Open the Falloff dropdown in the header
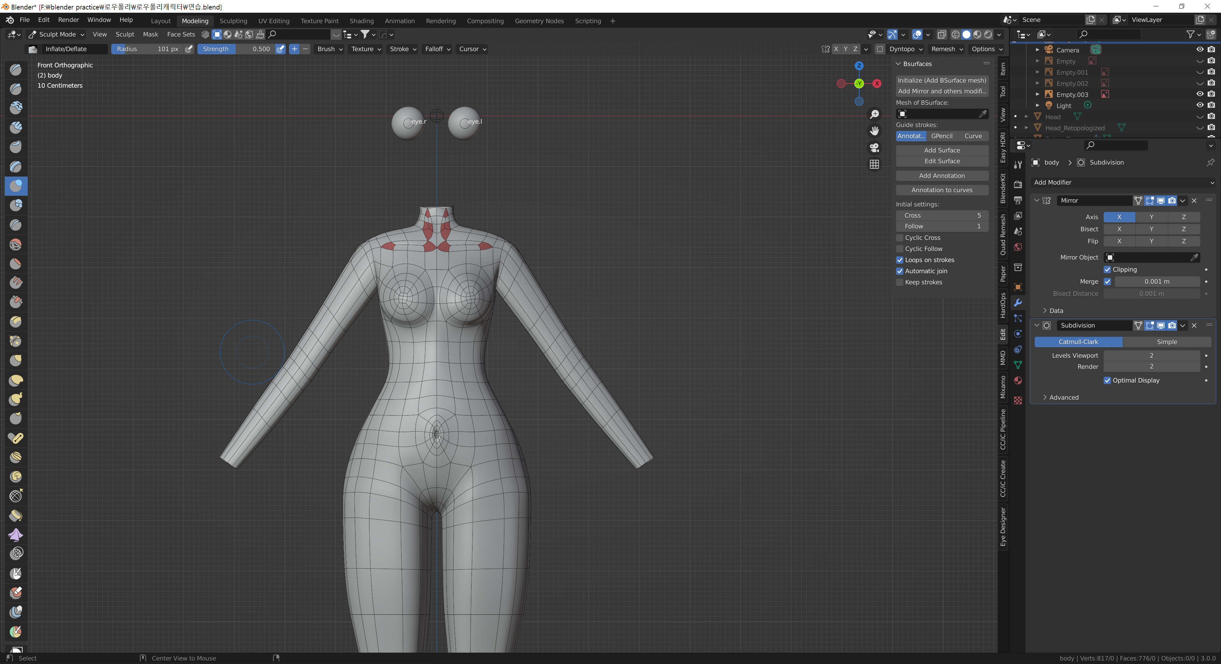The image size is (1221, 664). tap(437, 49)
